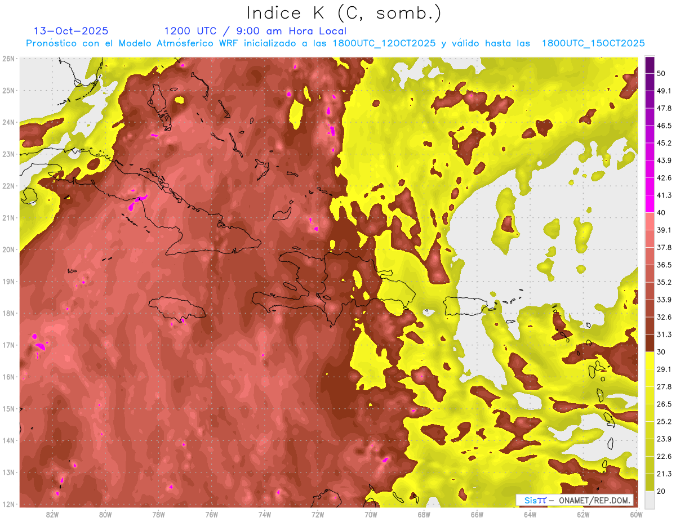Click the '23N' latitude label
This screenshot has height=522, width=676.
(x=8, y=154)
